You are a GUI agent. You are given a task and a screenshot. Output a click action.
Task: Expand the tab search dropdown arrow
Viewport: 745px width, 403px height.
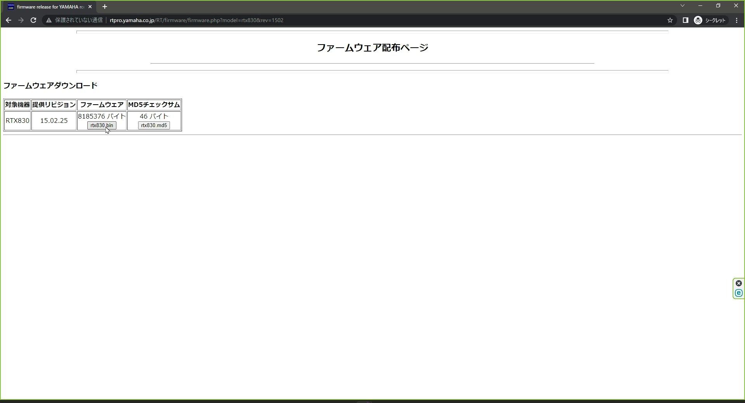pos(683,5)
